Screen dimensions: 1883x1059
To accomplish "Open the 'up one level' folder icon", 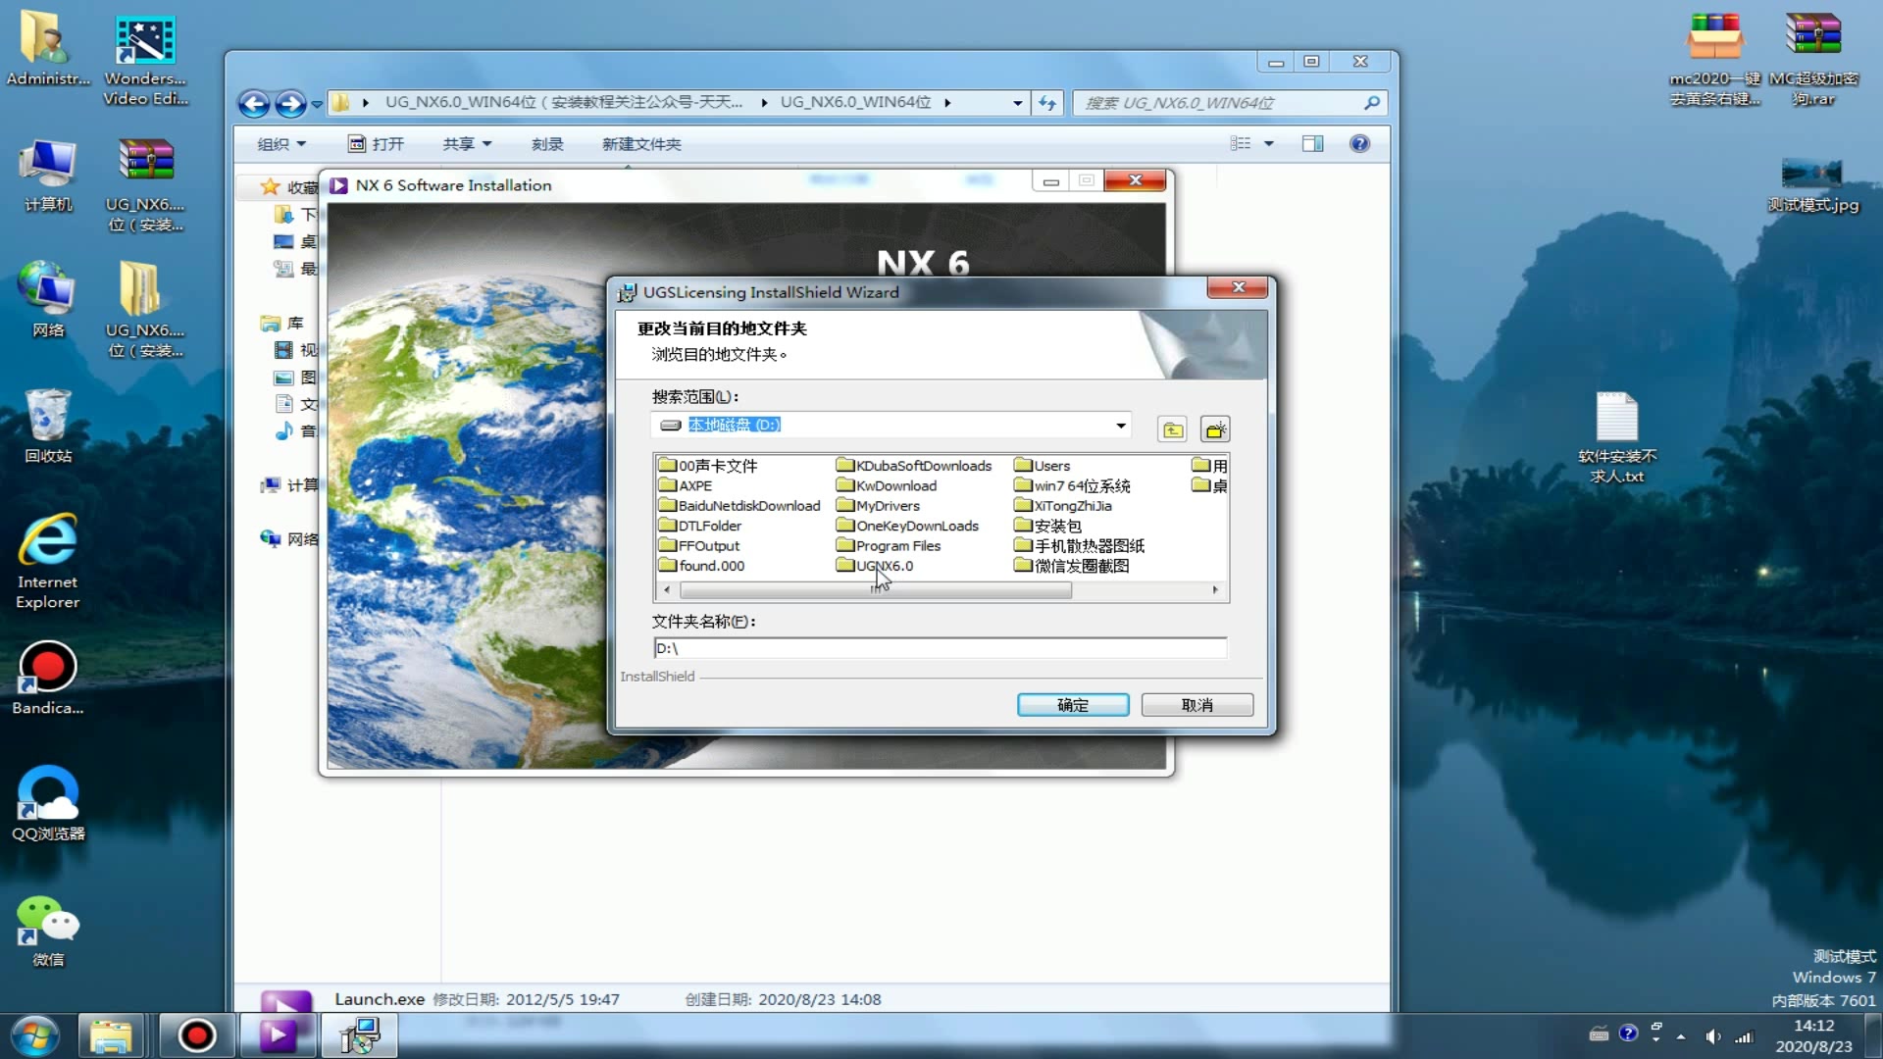I will click(1173, 429).
